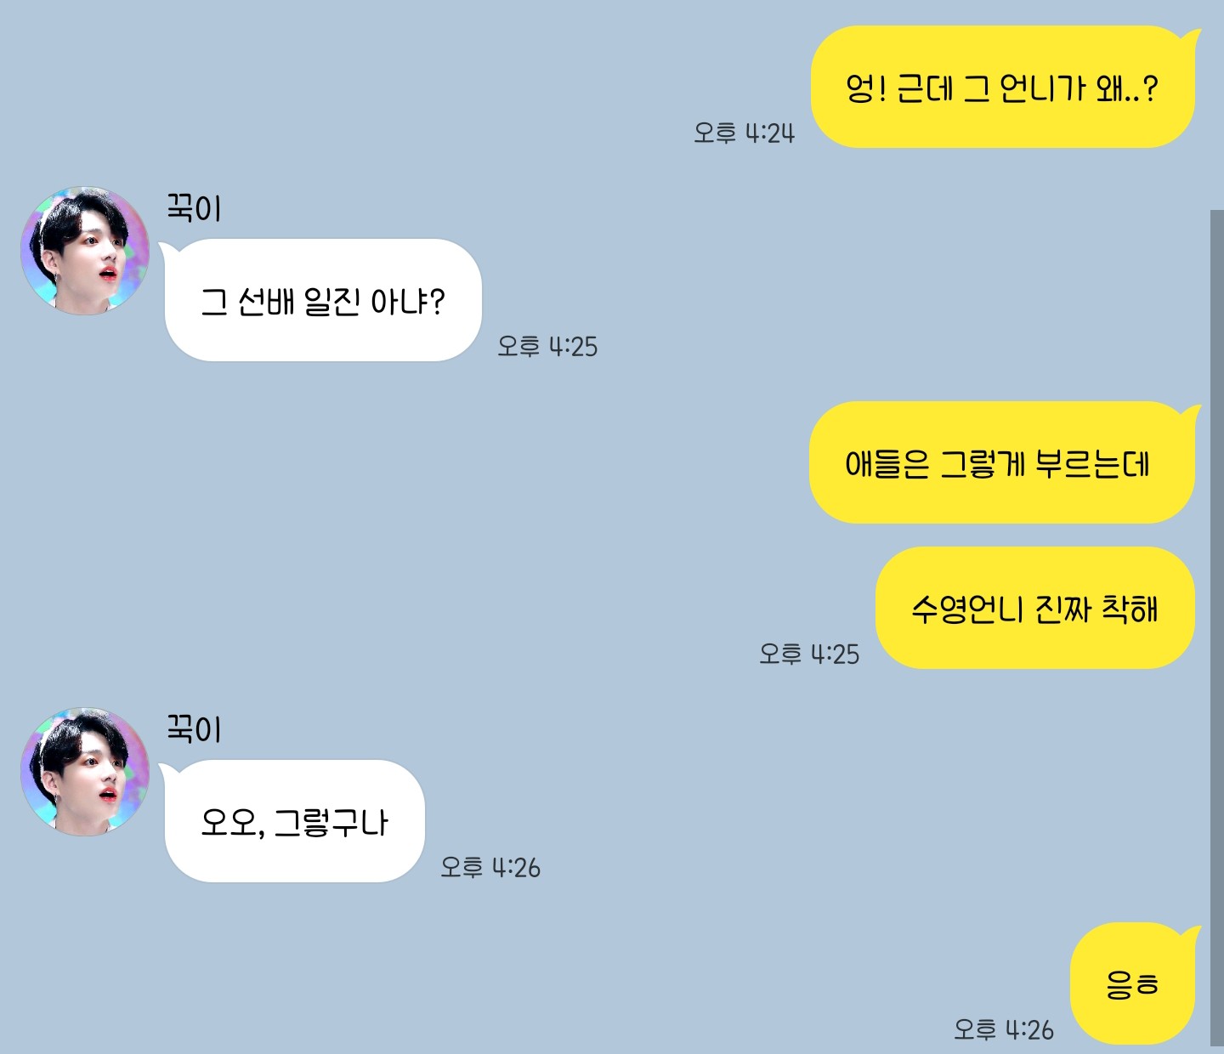Select the yellow bubble 엉! 근데 그 언니가 왜..?
Screen dimensions: 1224x1054
point(1003,88)
